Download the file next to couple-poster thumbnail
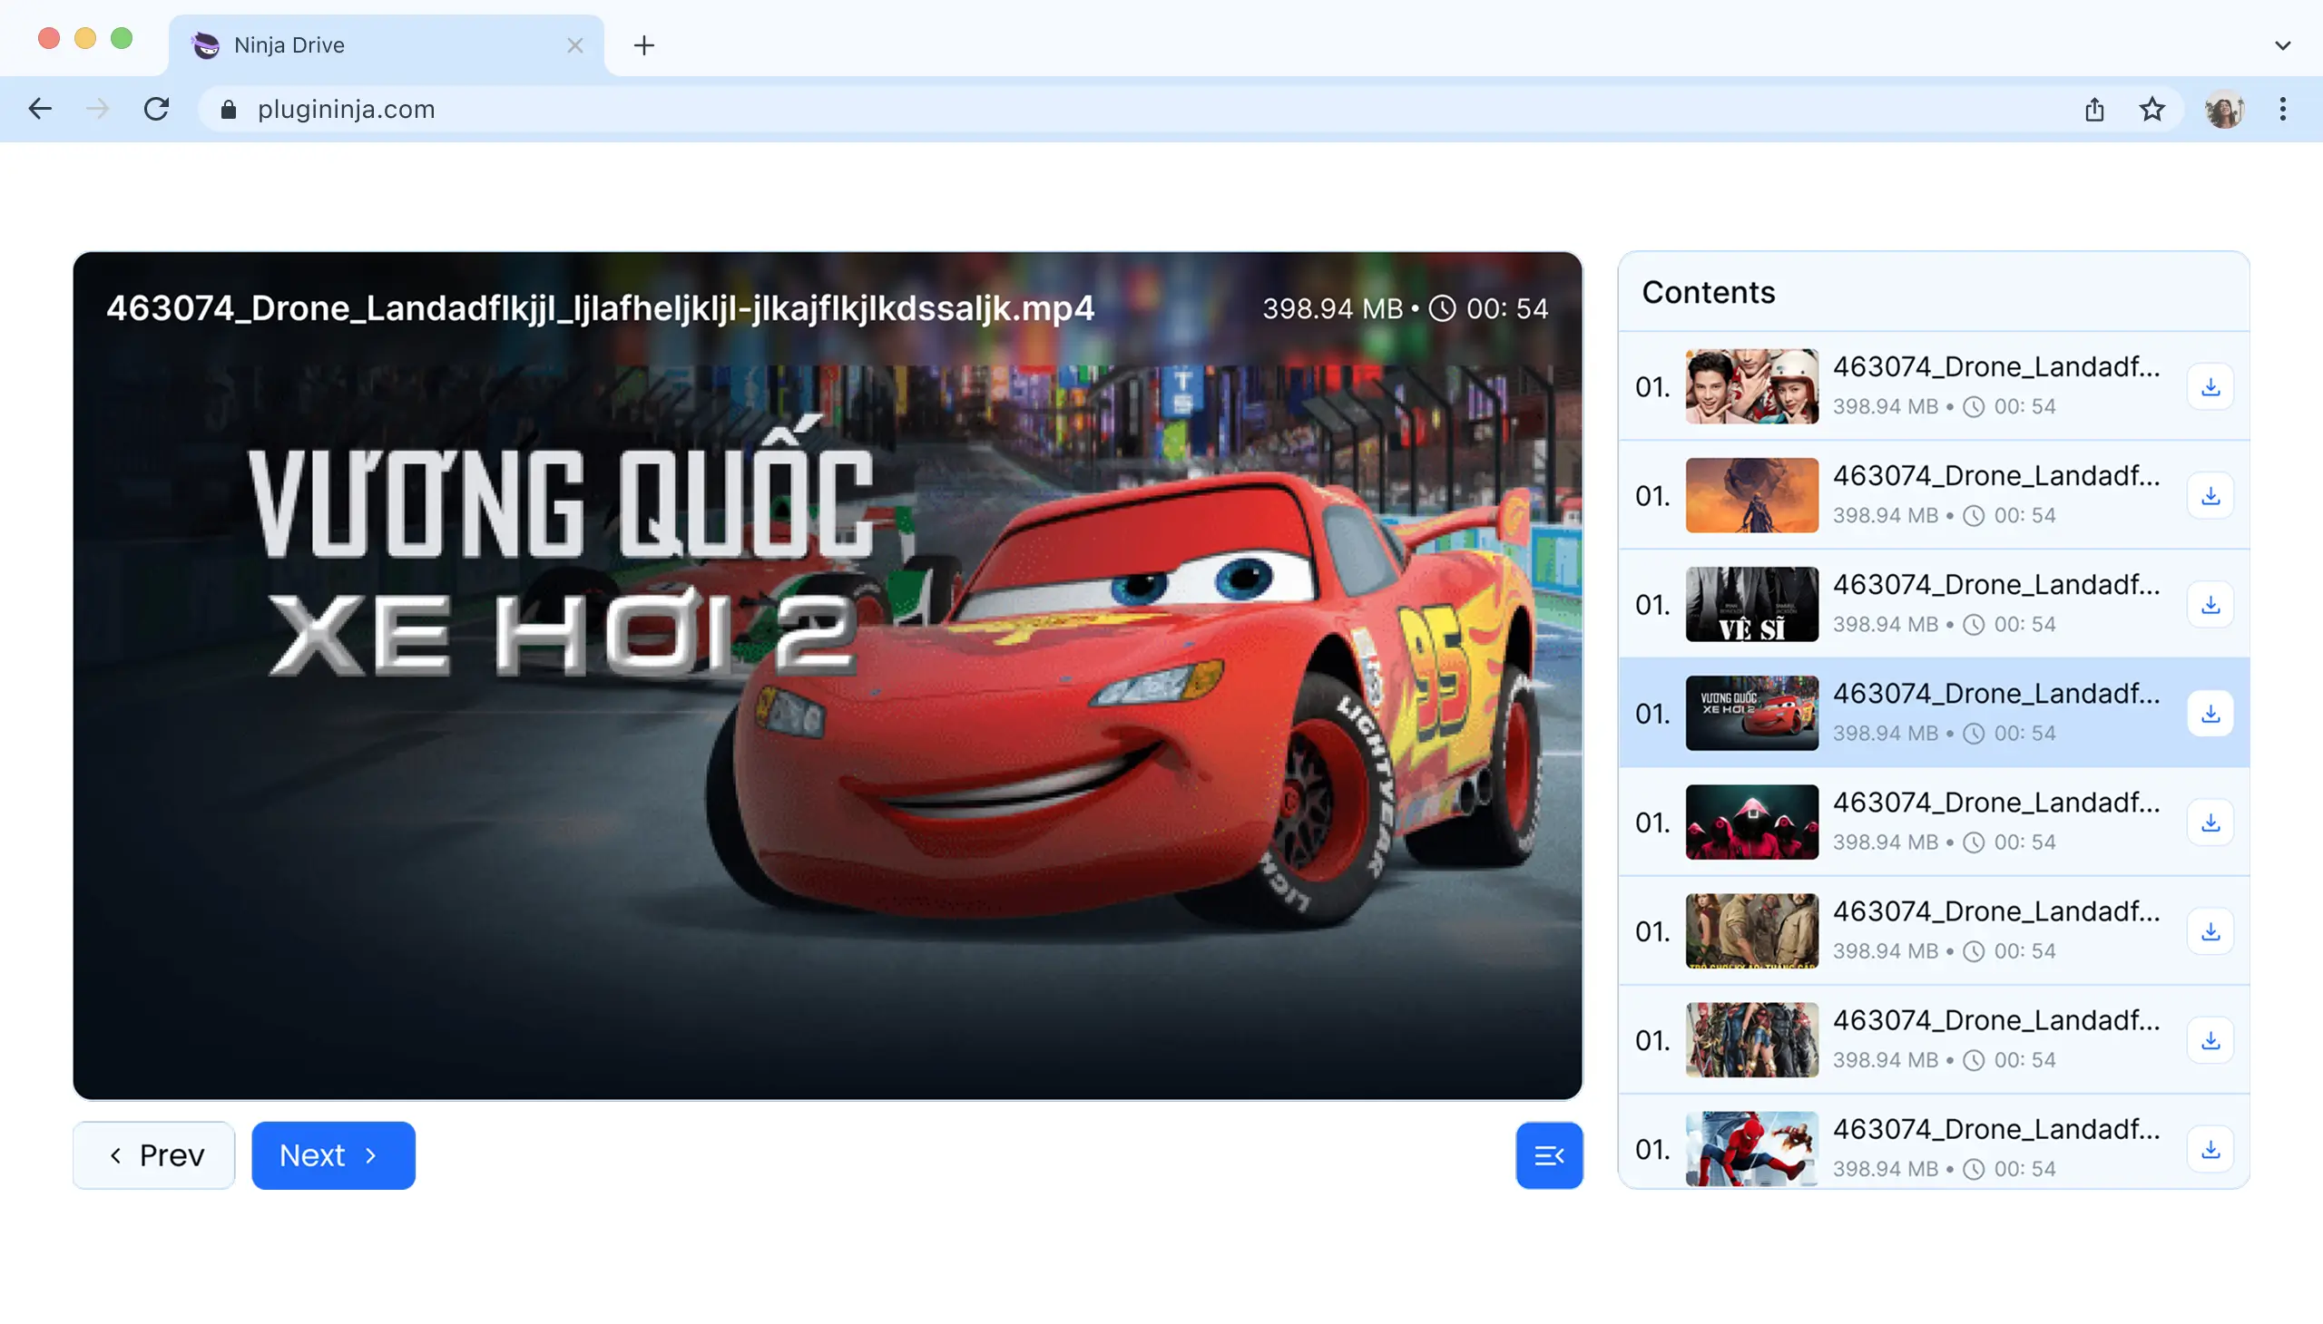The height and width of the screenshot is (1324, 2323). click(2210, 386)
